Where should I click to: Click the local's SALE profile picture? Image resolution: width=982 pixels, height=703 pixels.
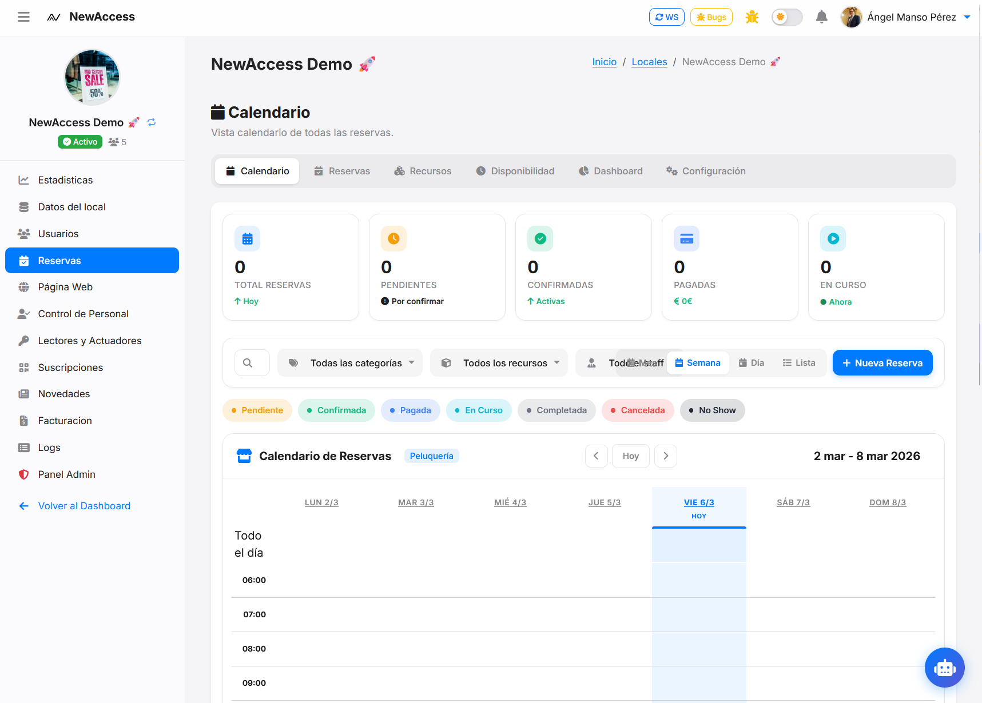click(x=92, y=77)
